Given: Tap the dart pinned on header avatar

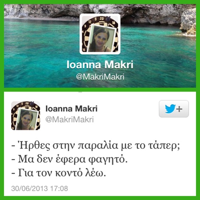Looking at the screenshot, I should [108, 19].
